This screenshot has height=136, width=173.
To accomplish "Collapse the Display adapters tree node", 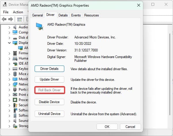I will [x=10, y=43].
